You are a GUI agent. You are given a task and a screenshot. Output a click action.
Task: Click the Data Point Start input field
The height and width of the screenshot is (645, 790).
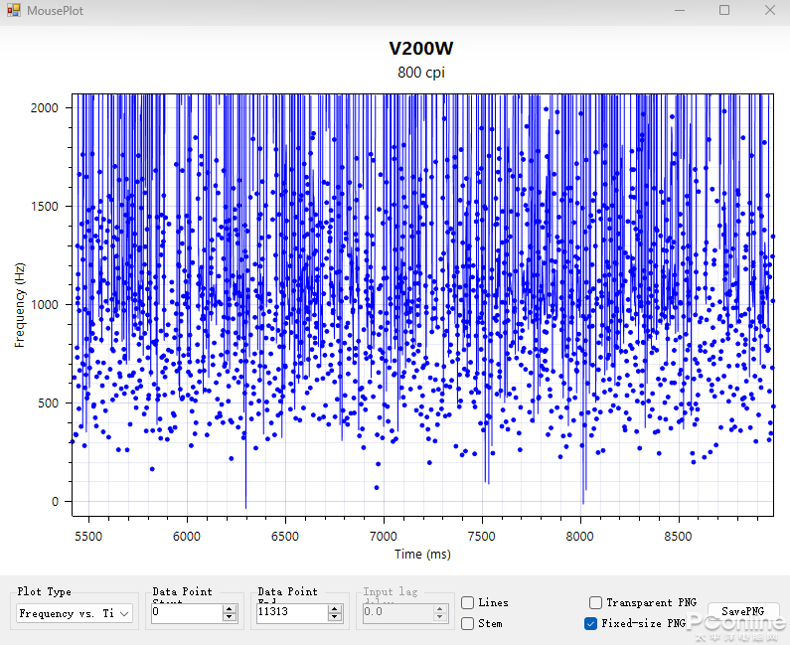click(187, 613)
